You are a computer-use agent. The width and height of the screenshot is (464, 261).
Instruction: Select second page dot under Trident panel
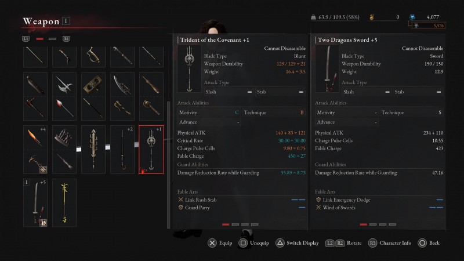[x=235, y=224]
